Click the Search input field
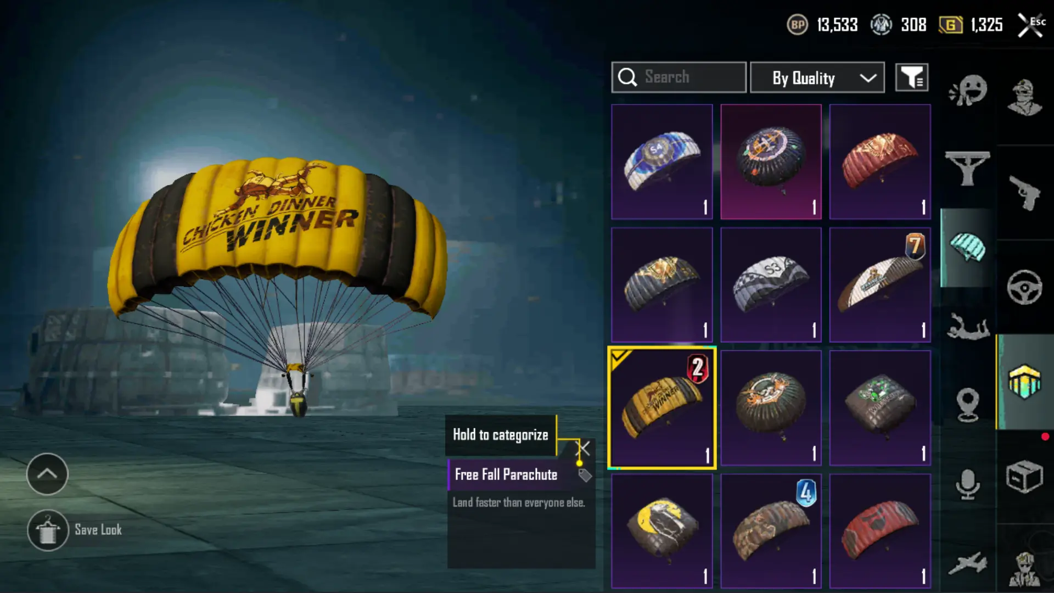This screenshot has width=1054, height=593. pyautogui.click(x=679, y=77)
